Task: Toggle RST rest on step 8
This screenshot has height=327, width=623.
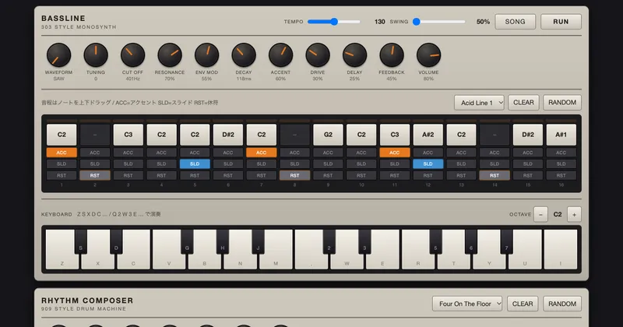Action: 294,175
